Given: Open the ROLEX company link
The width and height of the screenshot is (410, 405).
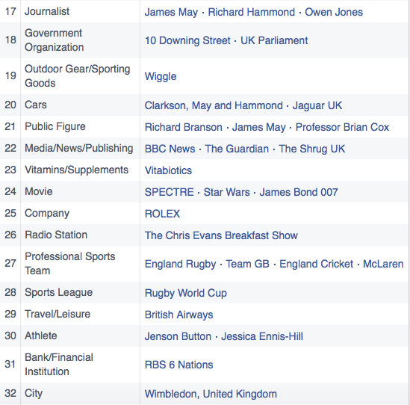Looking at the screenshot, I should coord(162,214).
